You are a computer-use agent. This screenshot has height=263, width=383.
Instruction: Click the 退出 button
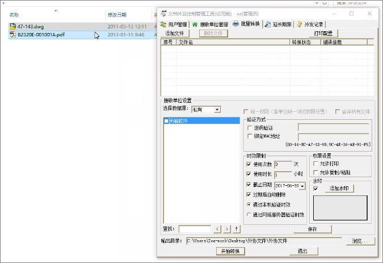click(x=304, y=251)
